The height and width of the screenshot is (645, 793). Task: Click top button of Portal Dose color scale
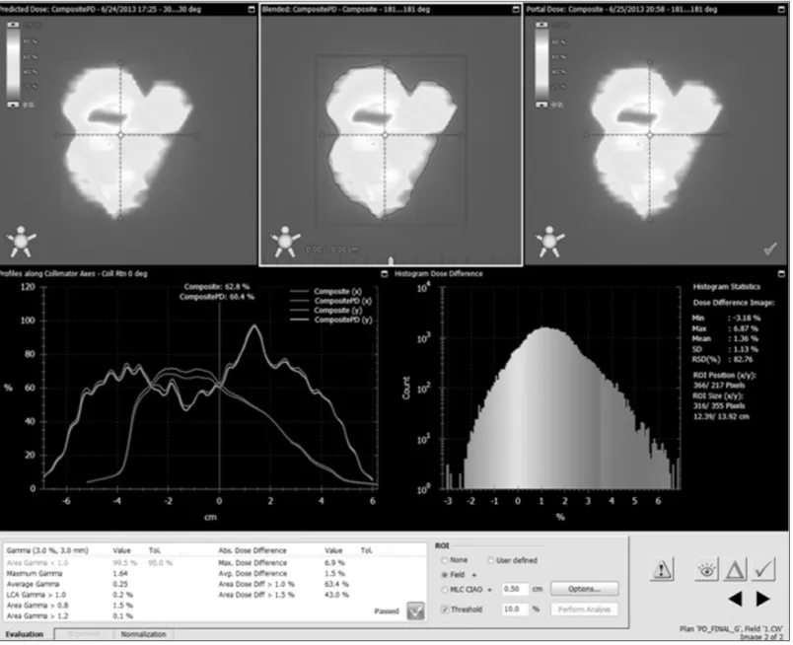[541, 25]
